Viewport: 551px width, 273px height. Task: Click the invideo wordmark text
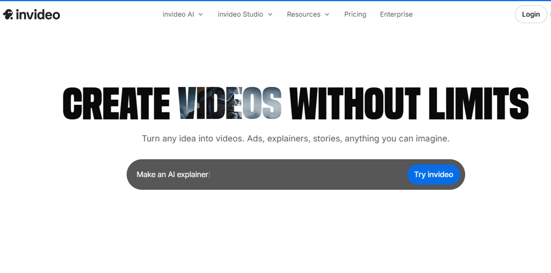point(38,15)
